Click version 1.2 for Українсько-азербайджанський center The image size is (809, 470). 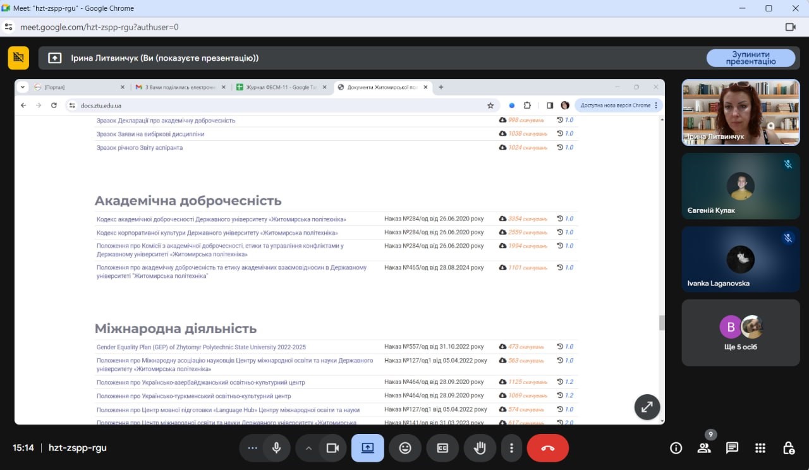[566, 382]
